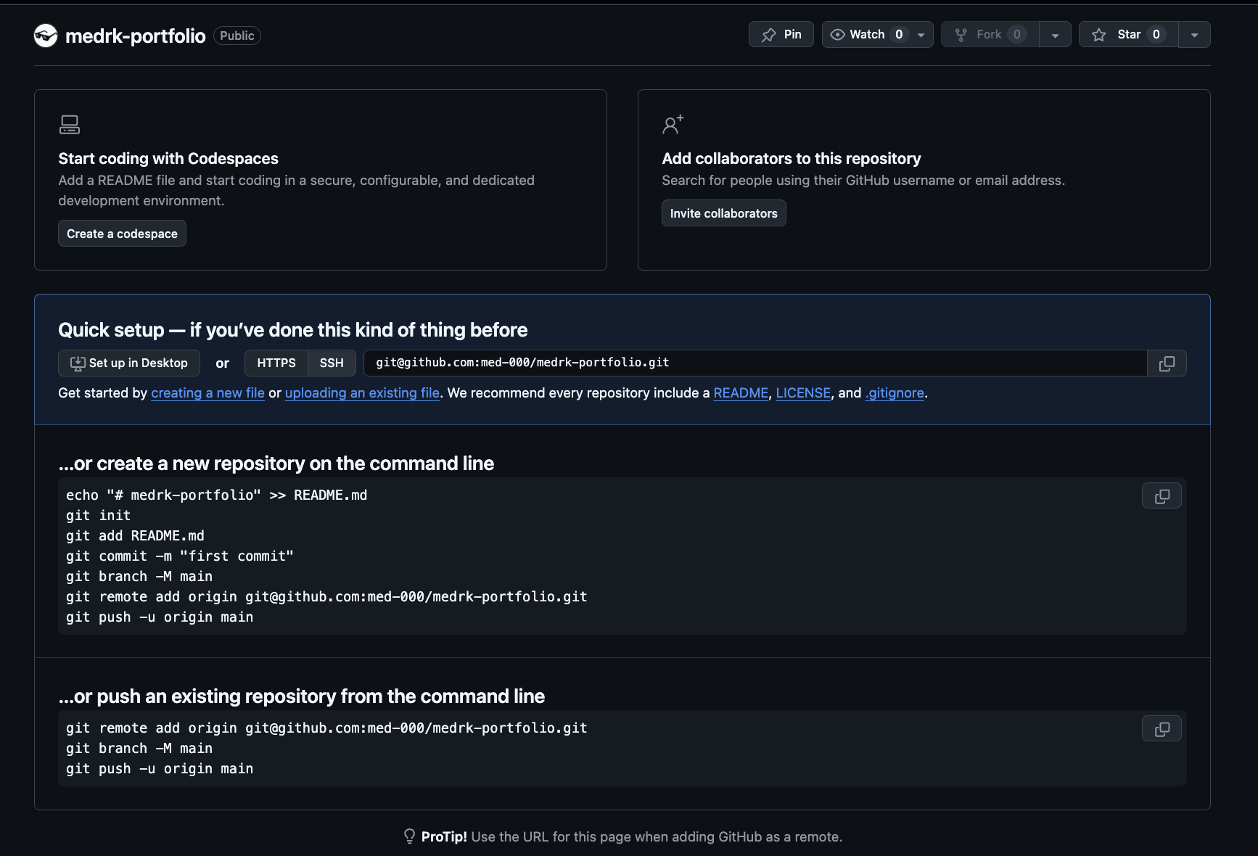Click the 'git init' command line

click(98, 516)
